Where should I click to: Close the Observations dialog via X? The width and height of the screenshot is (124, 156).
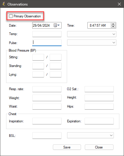[x=119, y=4]
